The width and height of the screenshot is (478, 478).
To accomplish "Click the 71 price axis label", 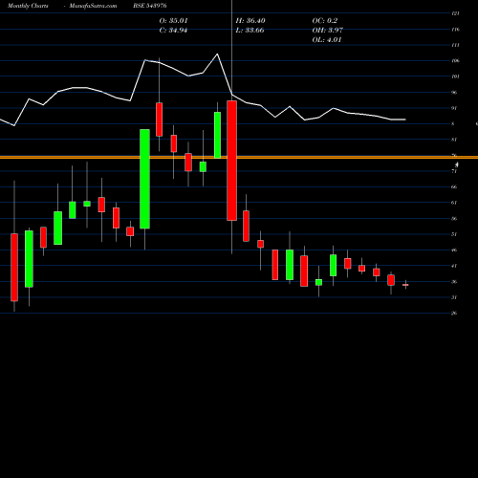I will click(x=454, y=171).
